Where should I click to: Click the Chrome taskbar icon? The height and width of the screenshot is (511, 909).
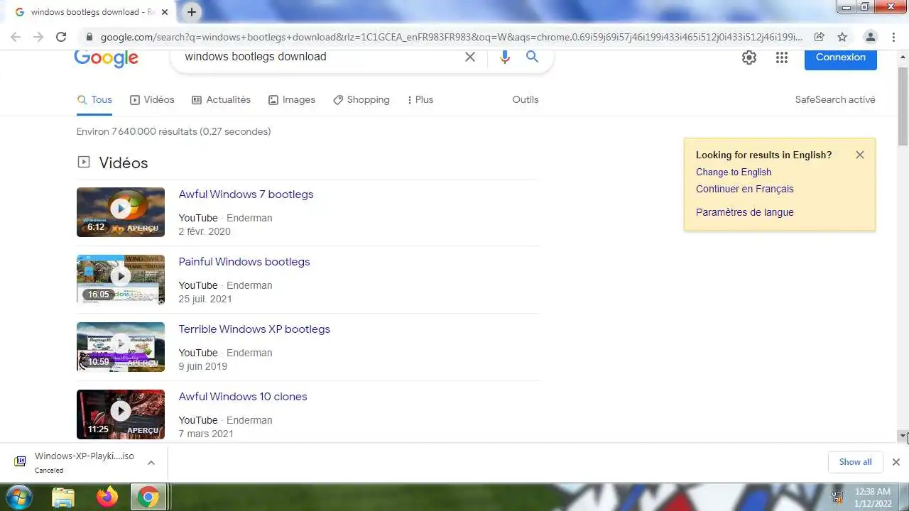click(x=148, y=497)
